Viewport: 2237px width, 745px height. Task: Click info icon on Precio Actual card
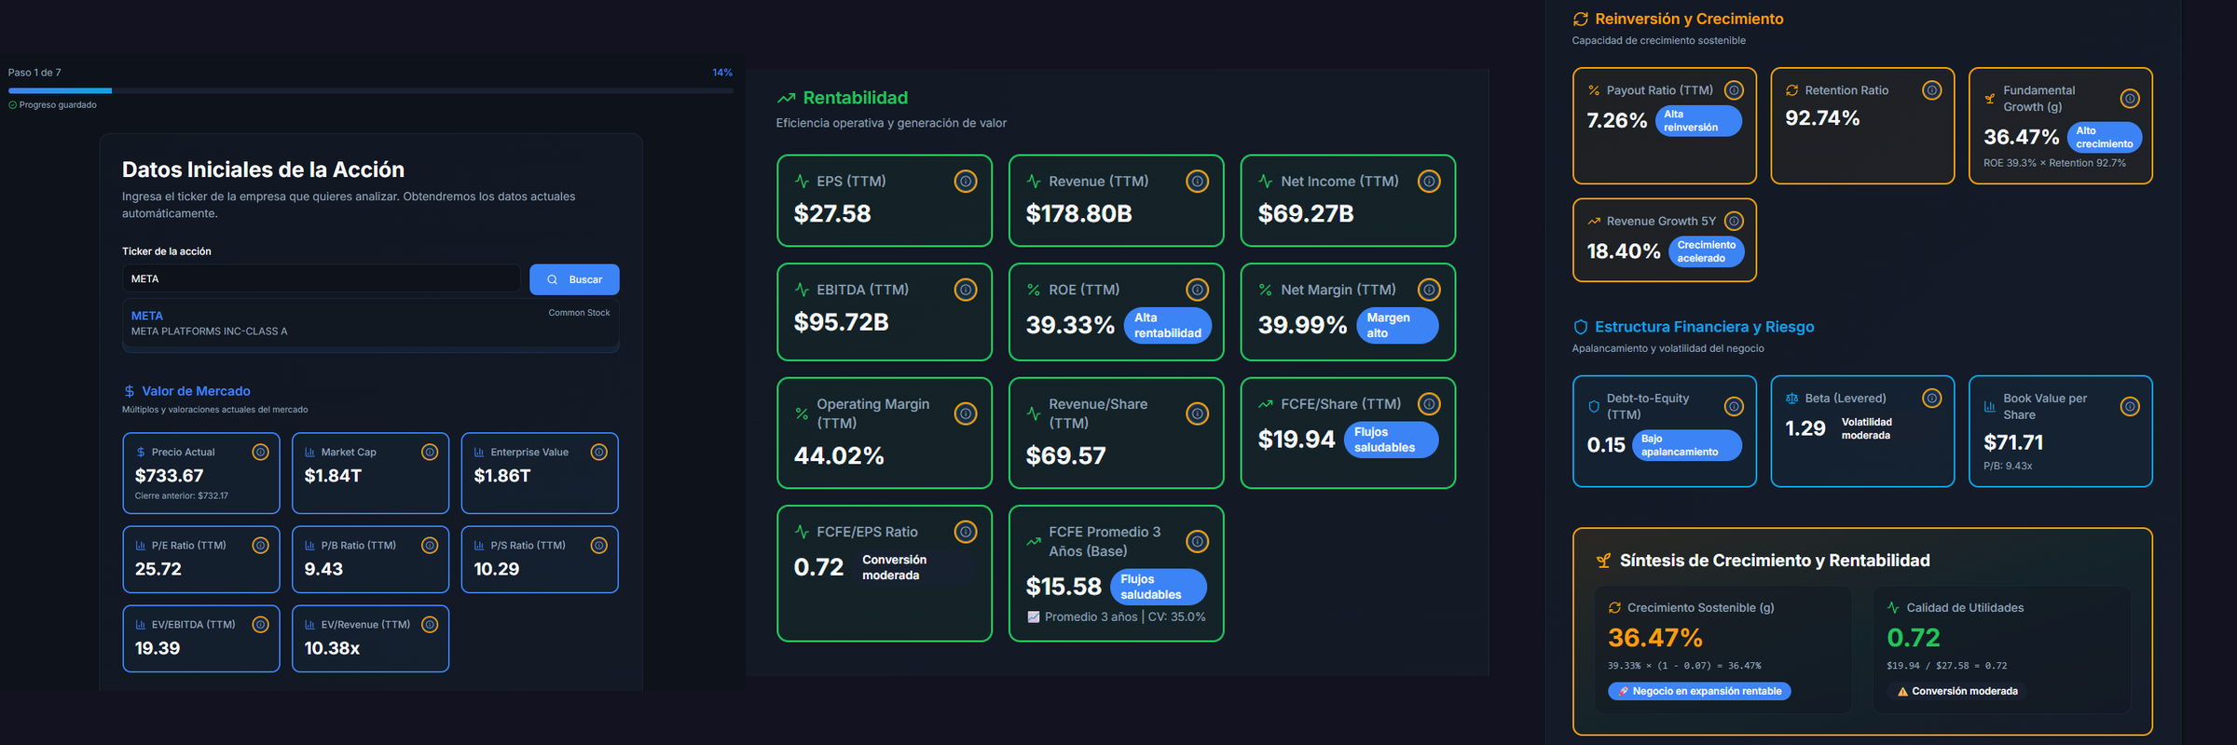(261, 453)
